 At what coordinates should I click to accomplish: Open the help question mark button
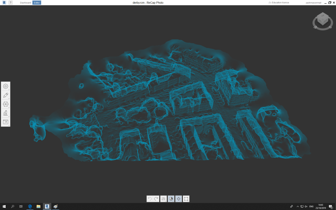[x=11, y=3]
